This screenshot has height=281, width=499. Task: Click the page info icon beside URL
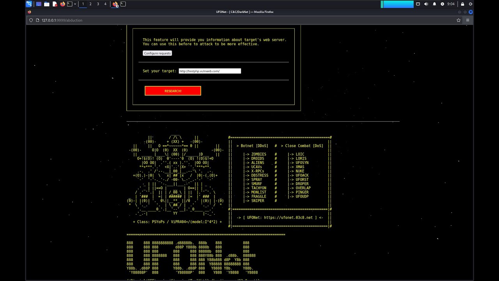point(38,20)
